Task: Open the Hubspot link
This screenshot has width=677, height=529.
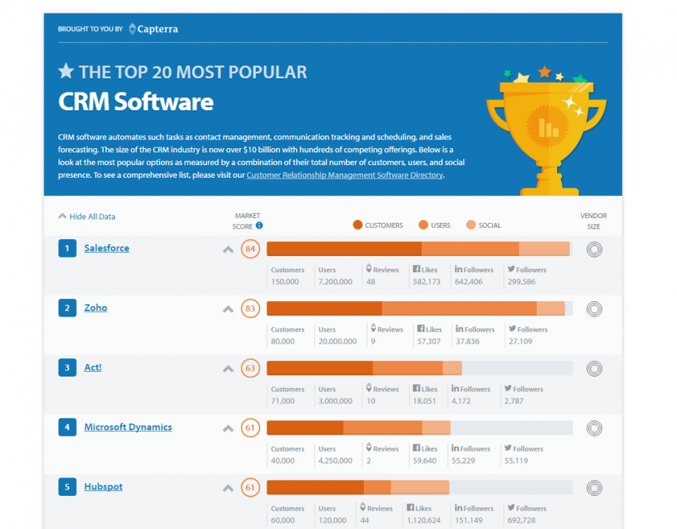Action: pyautogui.click(x=103, y=486)
